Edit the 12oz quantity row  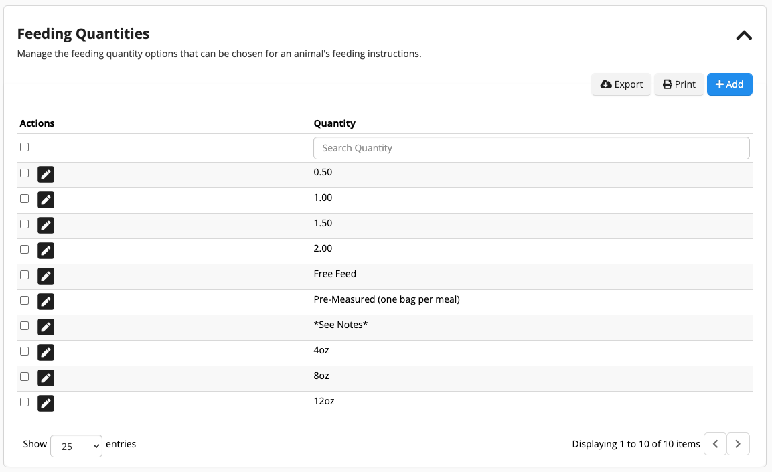pyautogui.click(x=46, y=404)
